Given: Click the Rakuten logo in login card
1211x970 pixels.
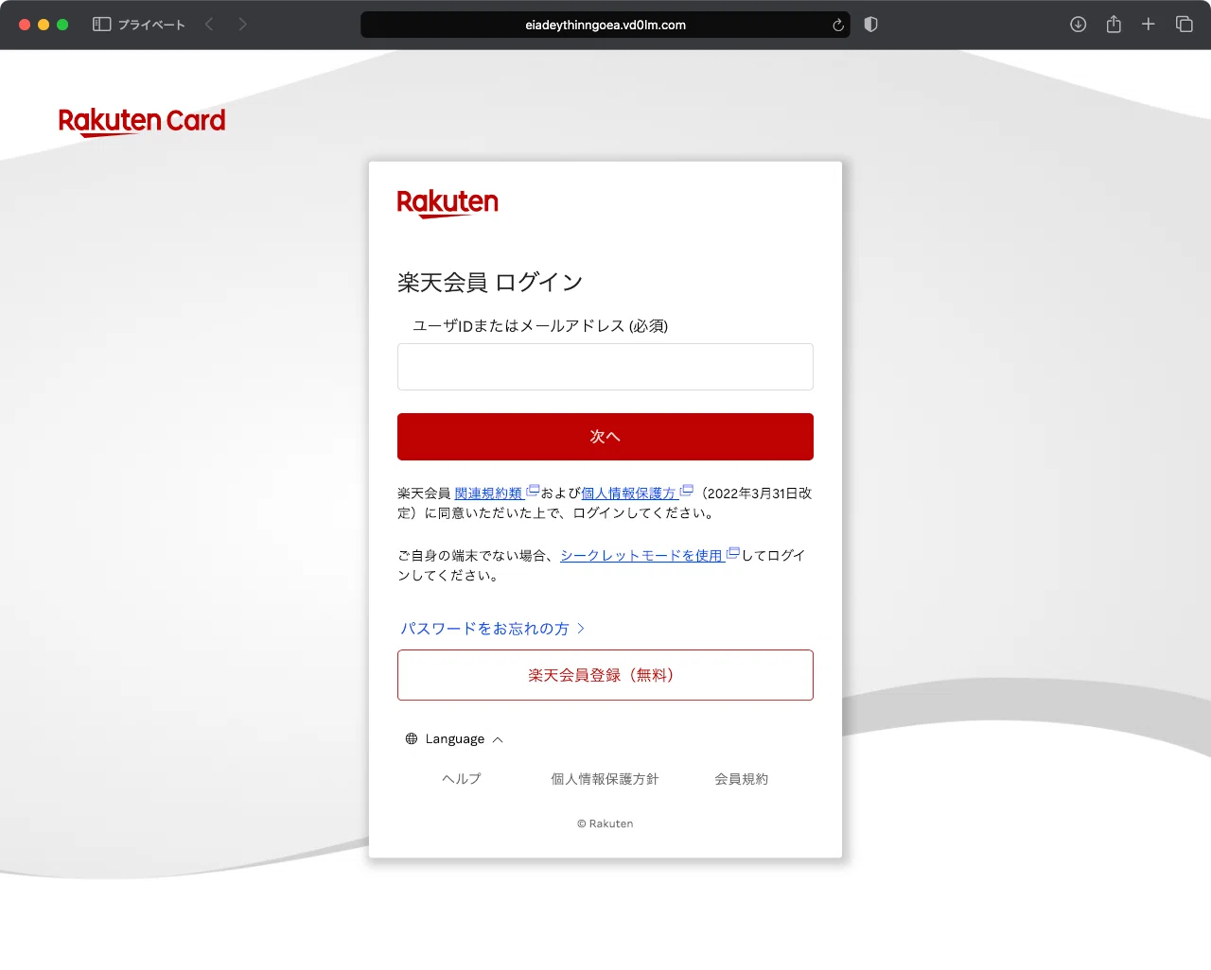Looking at the screenshot, I should click(x=448, y=203).
